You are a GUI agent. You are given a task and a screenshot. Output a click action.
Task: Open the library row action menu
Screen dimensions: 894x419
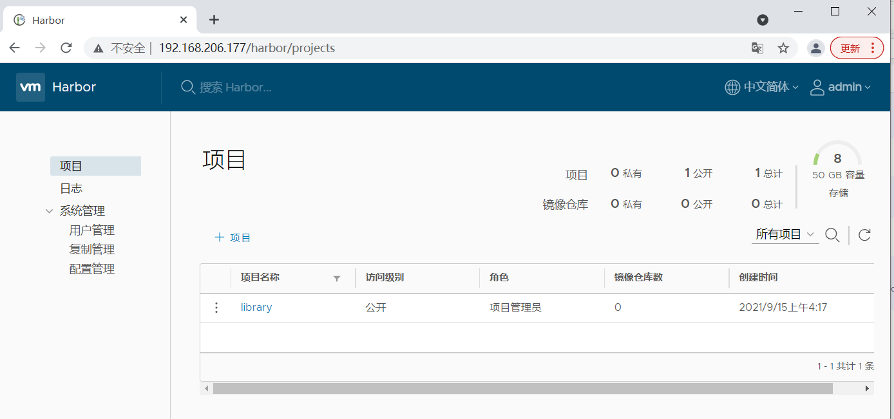point(216,308)
